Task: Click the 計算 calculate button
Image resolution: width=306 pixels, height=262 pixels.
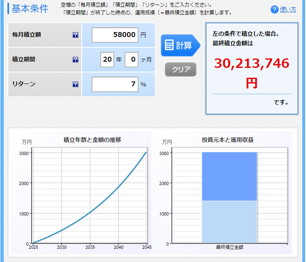Action: pyautogui.click(x=181, y=45)
